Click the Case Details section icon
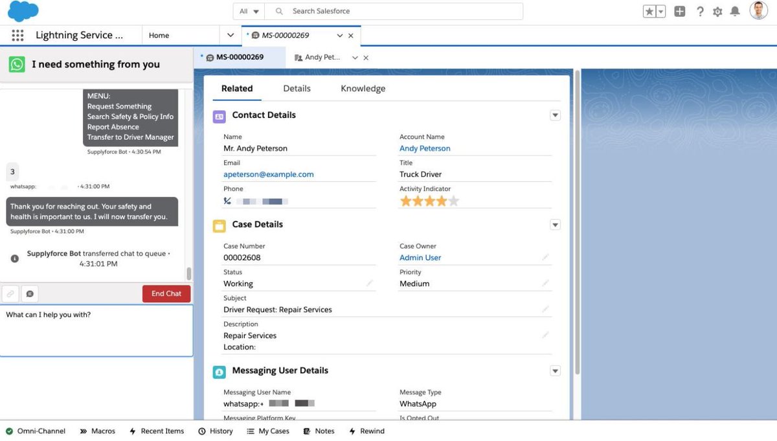The height and width of the screenshot is (441, 777). [220, 226]
